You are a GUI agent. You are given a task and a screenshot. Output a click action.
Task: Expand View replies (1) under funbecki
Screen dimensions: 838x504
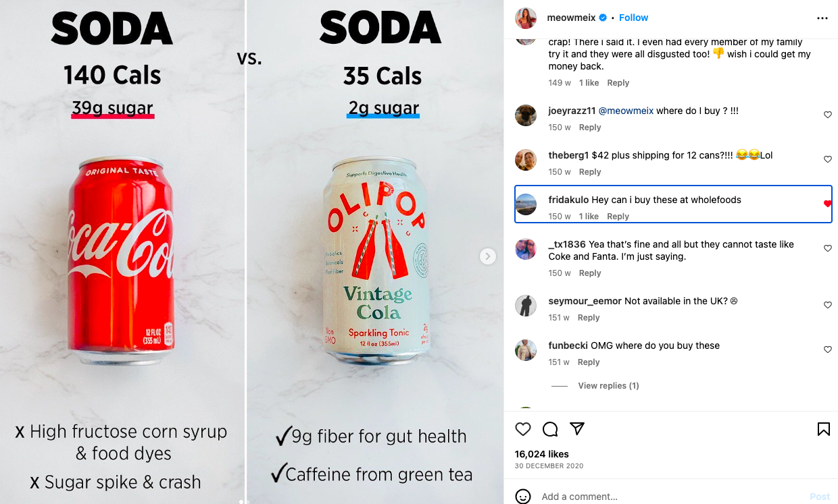point(608,386)
